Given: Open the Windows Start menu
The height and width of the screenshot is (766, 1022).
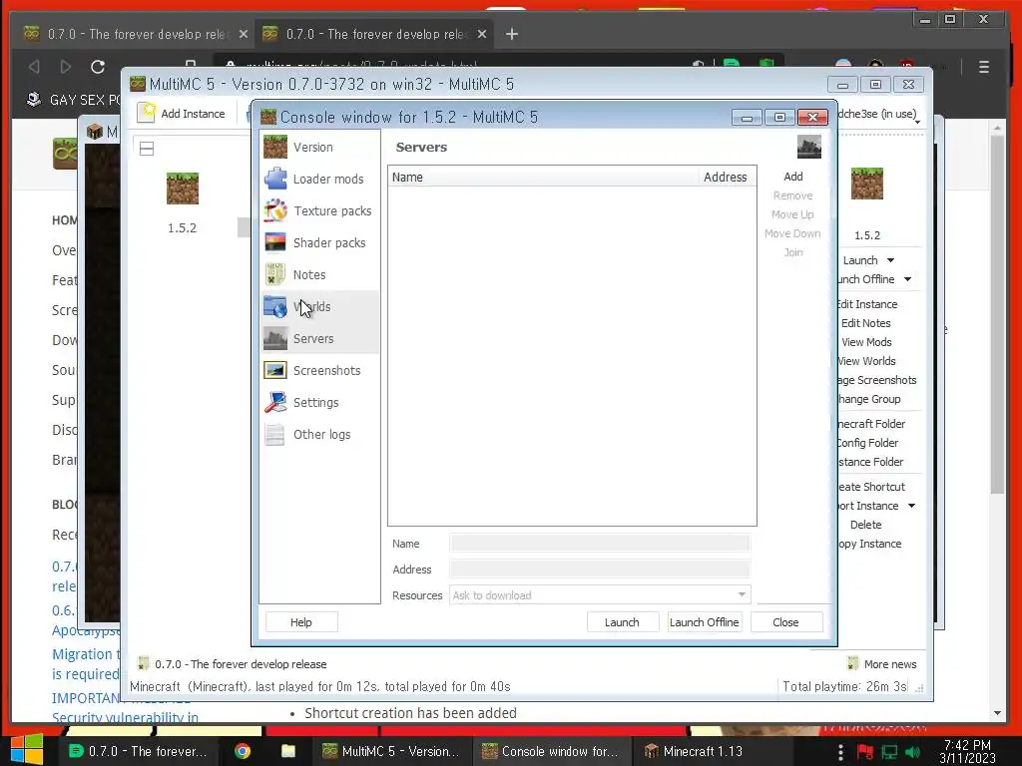Looking at the screenshot, I should coord(27,750).
